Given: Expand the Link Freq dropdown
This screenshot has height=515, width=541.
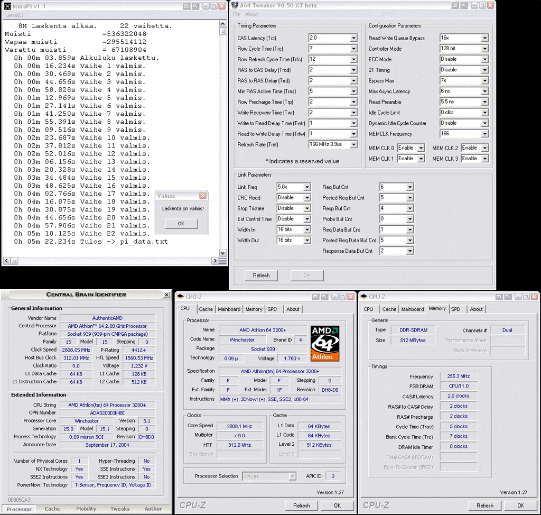Looking at the screenshot, I should click(307, 187).
